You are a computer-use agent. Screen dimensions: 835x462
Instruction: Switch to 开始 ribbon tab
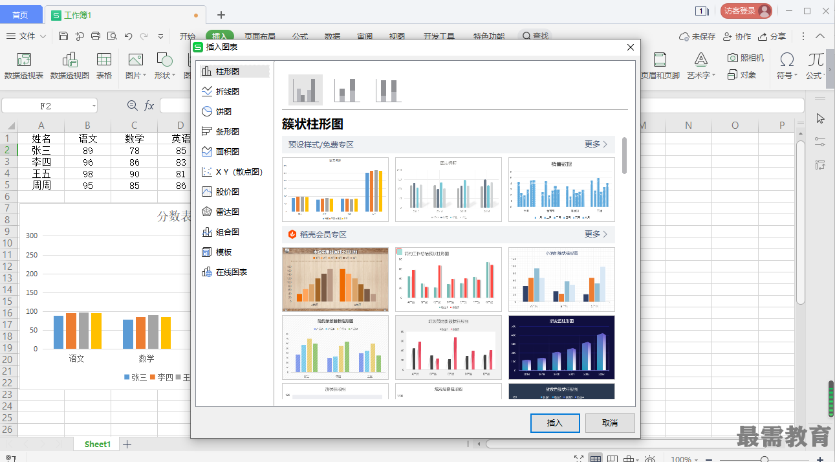188,36
